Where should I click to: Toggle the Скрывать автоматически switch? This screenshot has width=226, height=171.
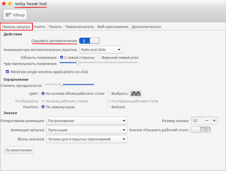click(89, 41)
